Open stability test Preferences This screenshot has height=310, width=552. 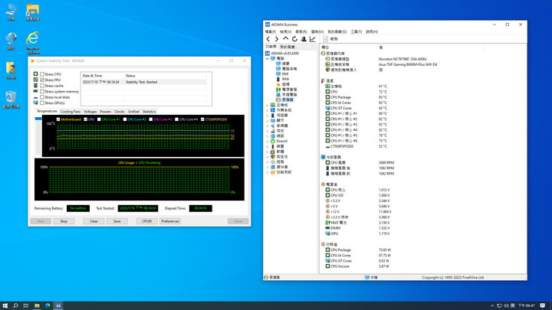tap(170, 221)
